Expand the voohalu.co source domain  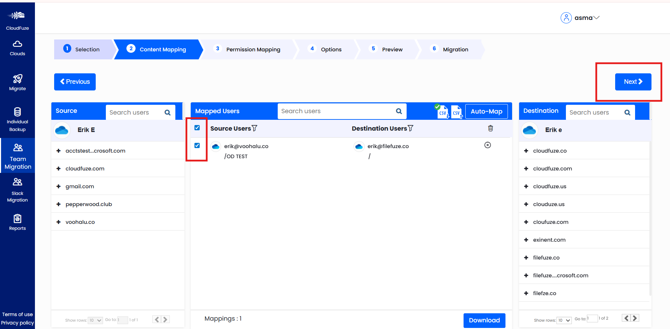click(59, 222)
